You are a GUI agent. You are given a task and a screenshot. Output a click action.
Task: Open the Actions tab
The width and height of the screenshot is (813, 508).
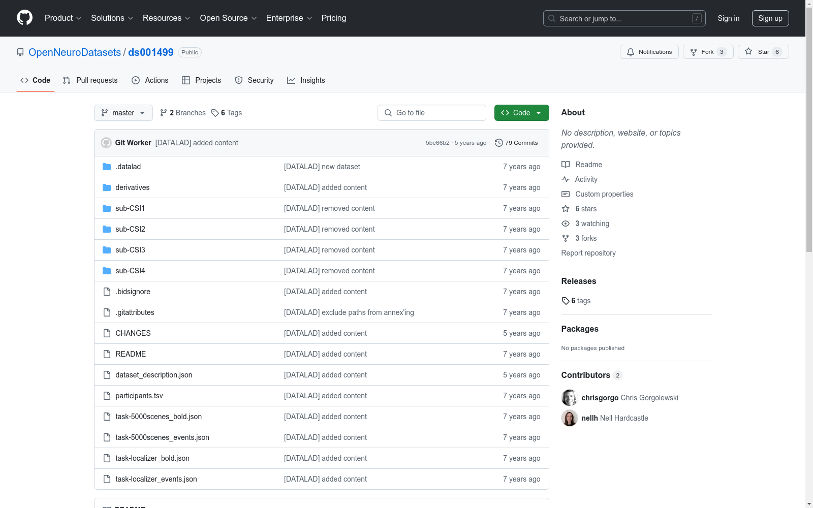click(x=150, y=80)
